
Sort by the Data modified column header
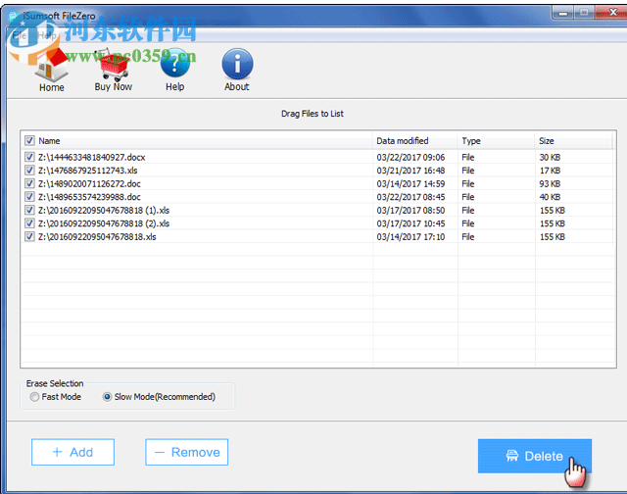click(x=403, y=141)
